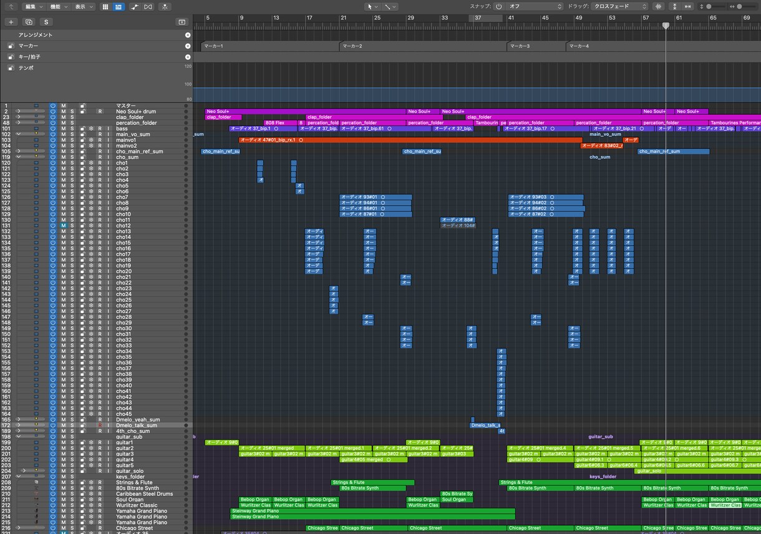This screenshot has width=761, height=534.
Task: Select the list view icon
Action: point(118,6)
